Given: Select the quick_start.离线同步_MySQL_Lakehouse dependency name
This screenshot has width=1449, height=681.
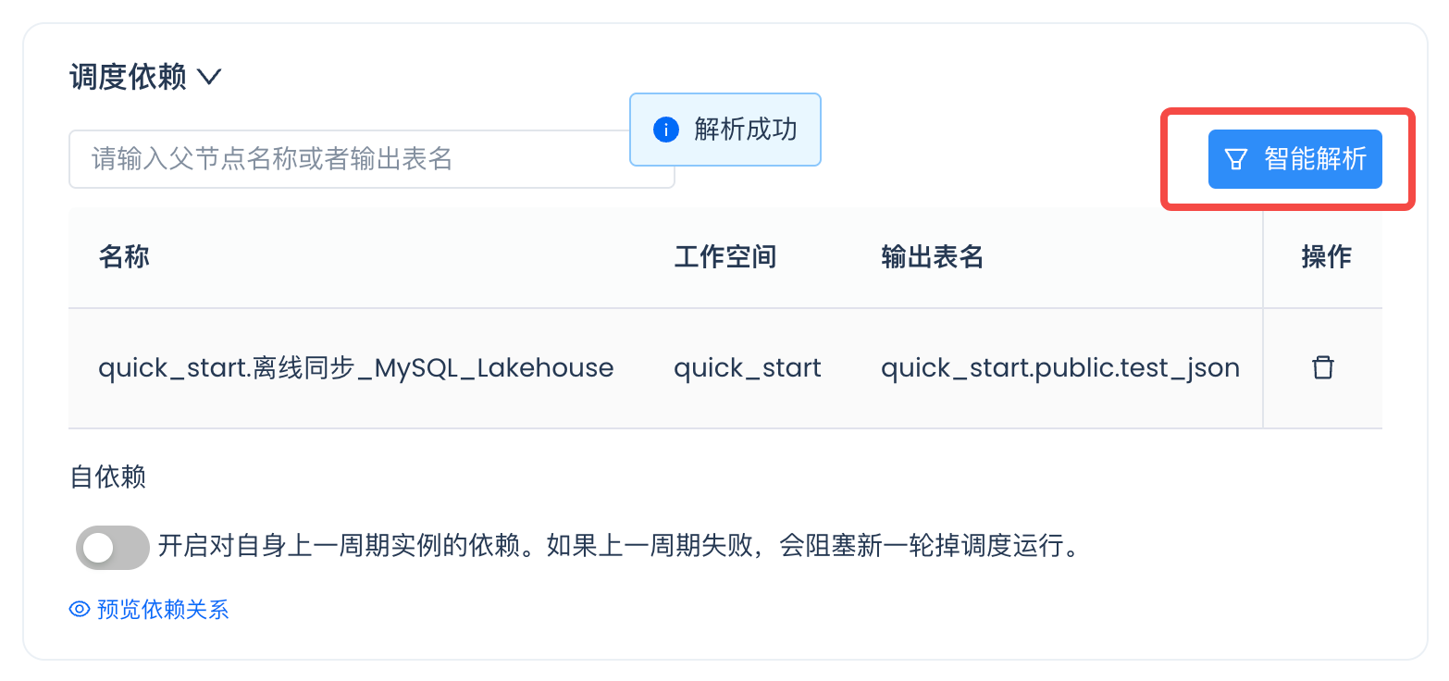Looking at the screenshot, I should point(356,368).
